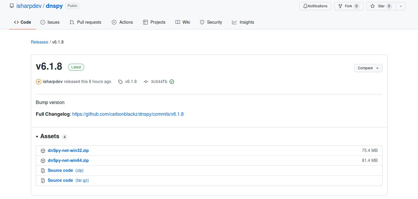This screenshot has width=418, height=199.
Task: Click the file icon beside Source code (zip)
Action: pos(43,171)
